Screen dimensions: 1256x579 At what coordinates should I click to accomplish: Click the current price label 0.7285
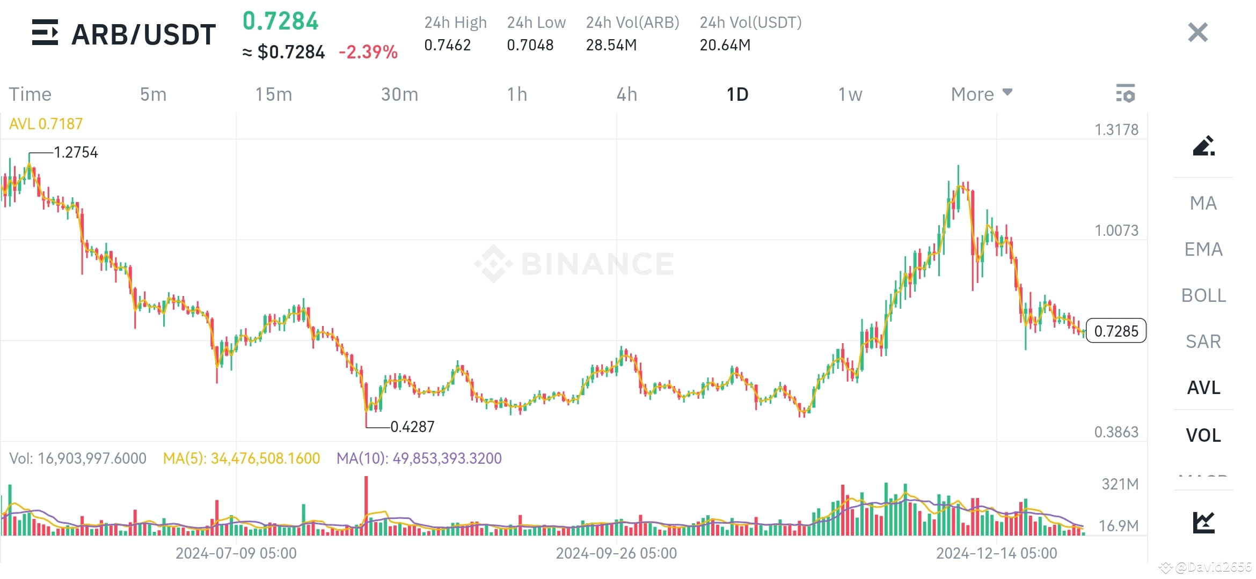coord(1116,331)
